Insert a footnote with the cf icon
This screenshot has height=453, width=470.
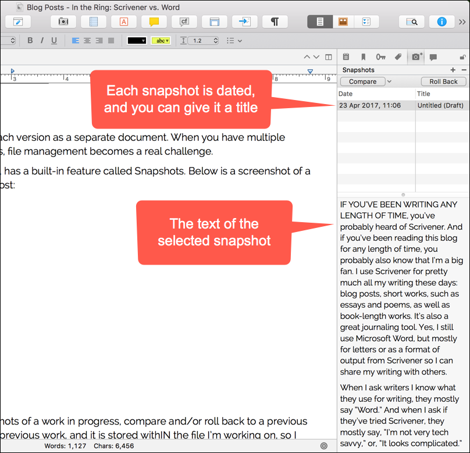tap(184, 22)
